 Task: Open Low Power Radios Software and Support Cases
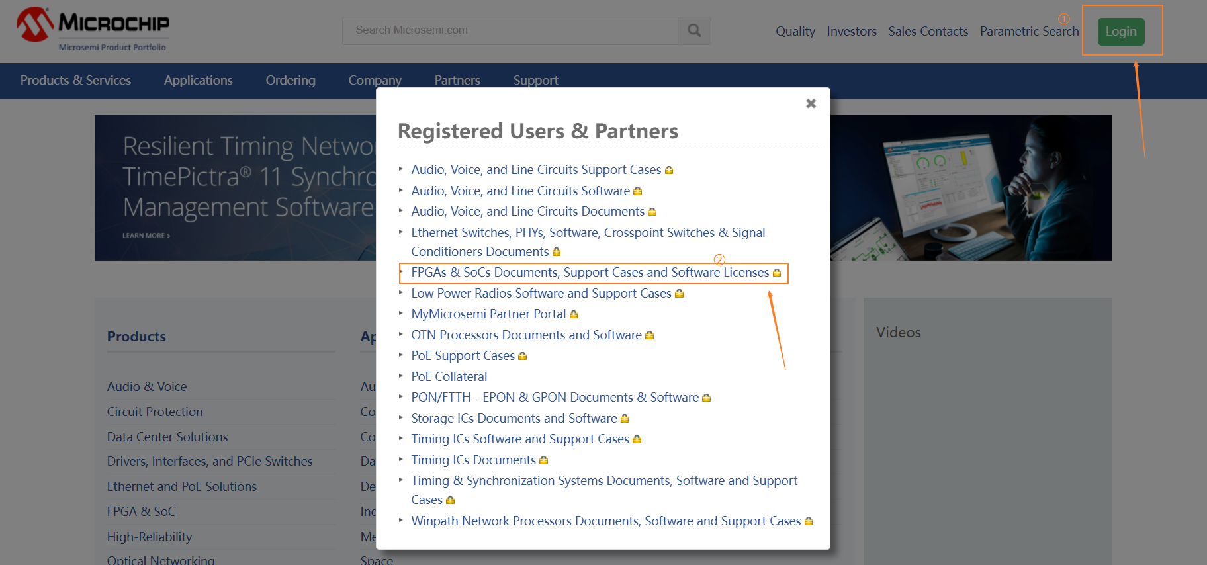(x=541, y=293)
